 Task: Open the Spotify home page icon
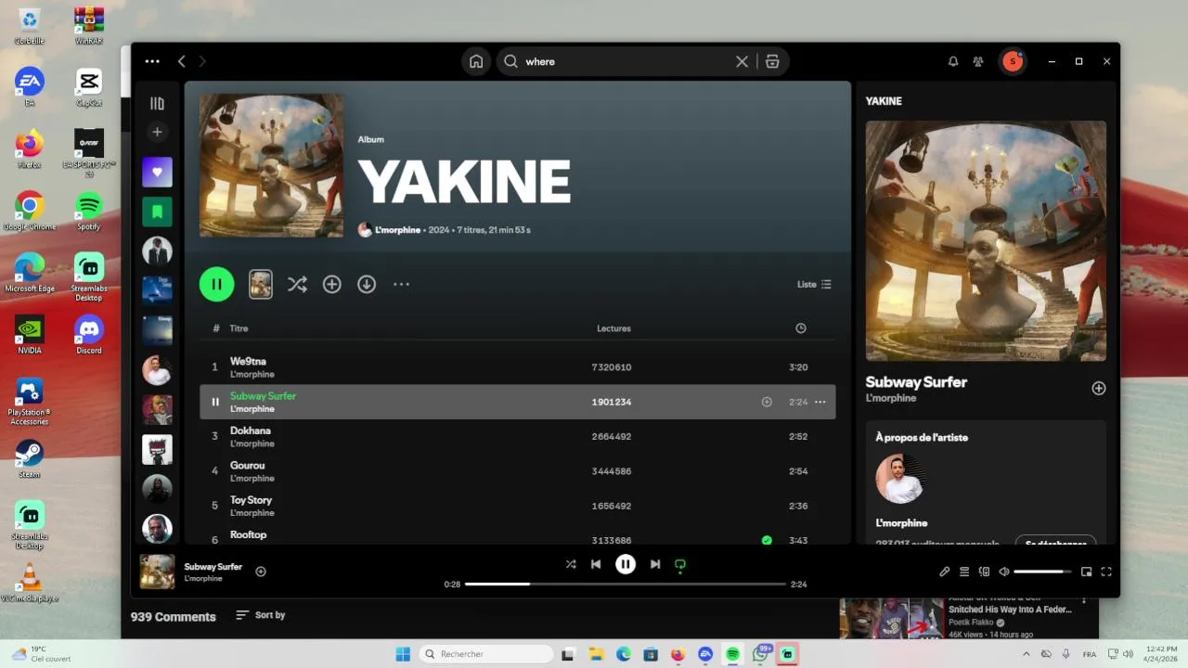point(476,61)
